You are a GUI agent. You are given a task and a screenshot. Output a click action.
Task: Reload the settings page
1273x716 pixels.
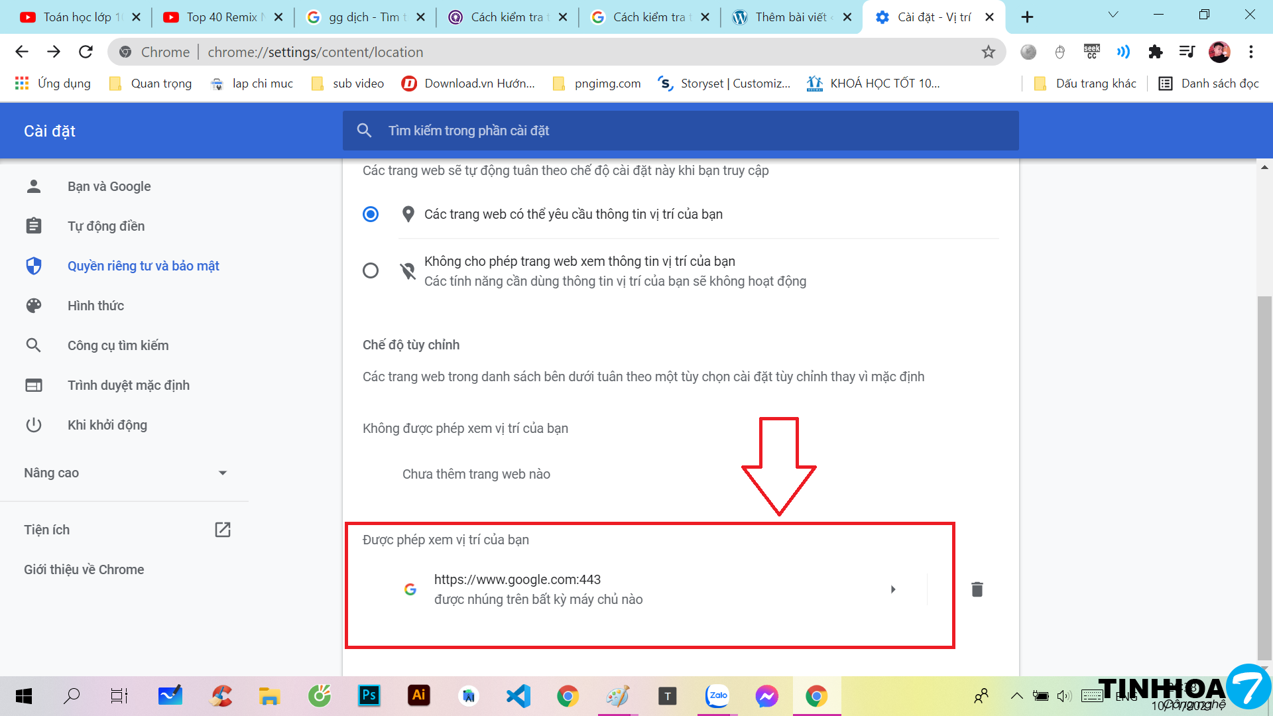point(86,52)
